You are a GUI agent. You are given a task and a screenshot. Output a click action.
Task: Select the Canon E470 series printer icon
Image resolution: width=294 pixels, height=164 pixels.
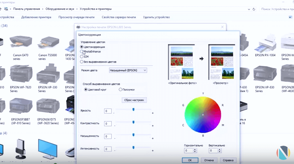(21, 41)
